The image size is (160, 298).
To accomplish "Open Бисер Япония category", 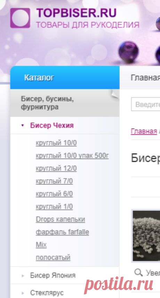I will [x=53, y=275].
